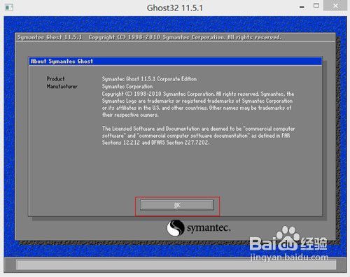Image resolution: width=350 pixels, height=277 pixels.
Task: Click the OK button in About dialog
Action: [x=177, y=205]
